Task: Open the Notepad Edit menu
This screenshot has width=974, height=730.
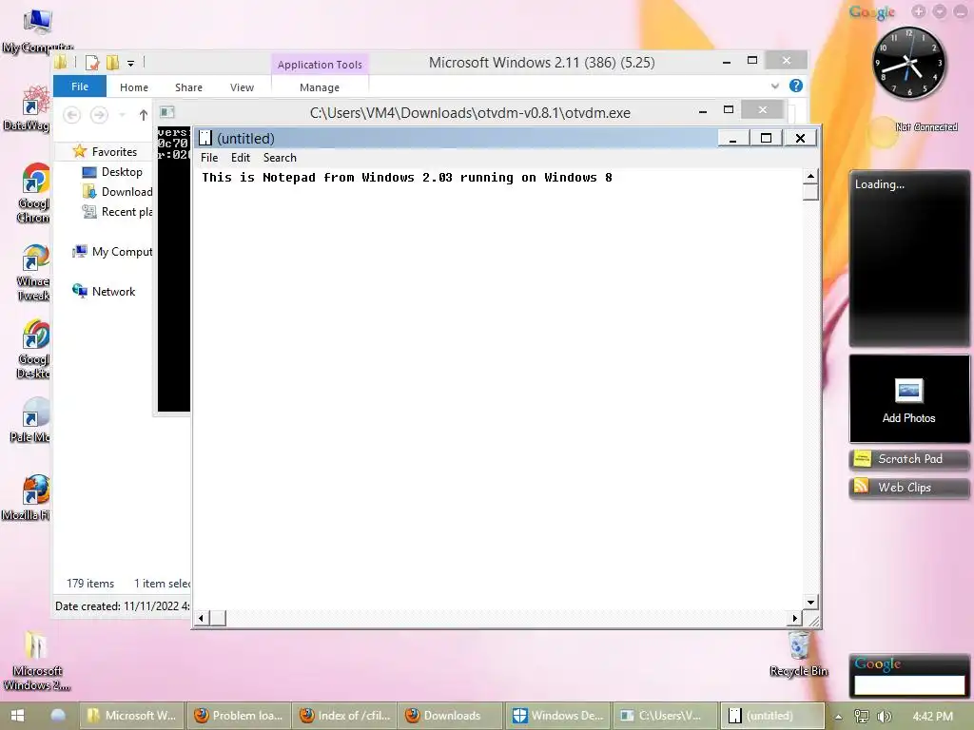Action: 241,158
